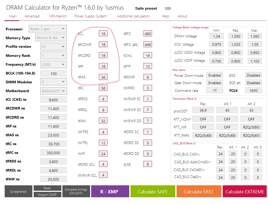Screen dimensions: 268x204
Task: Click CAD_BUS ClkDrv Rec. value 24
Action: pos(220,154)
